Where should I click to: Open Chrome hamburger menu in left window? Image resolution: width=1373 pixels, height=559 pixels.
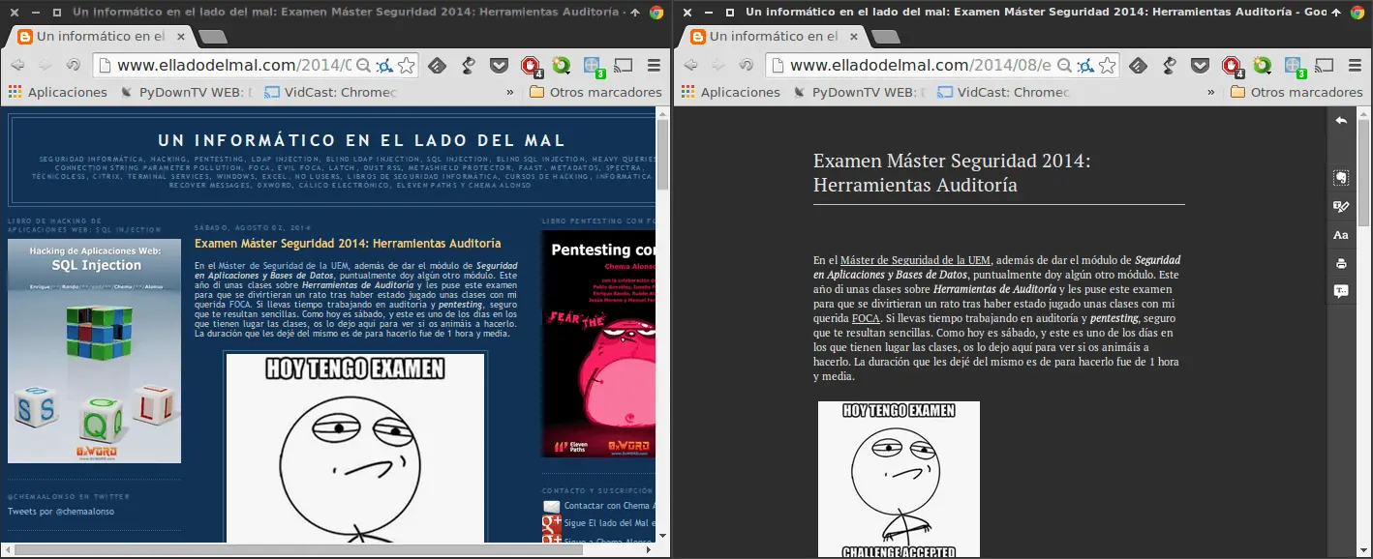pyautogui.click(x=654, y=66)
